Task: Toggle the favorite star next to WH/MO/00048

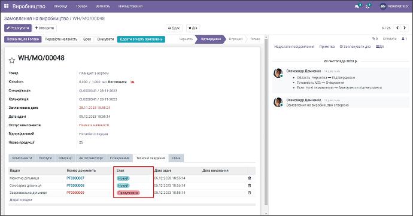Action: click(12, 60)
